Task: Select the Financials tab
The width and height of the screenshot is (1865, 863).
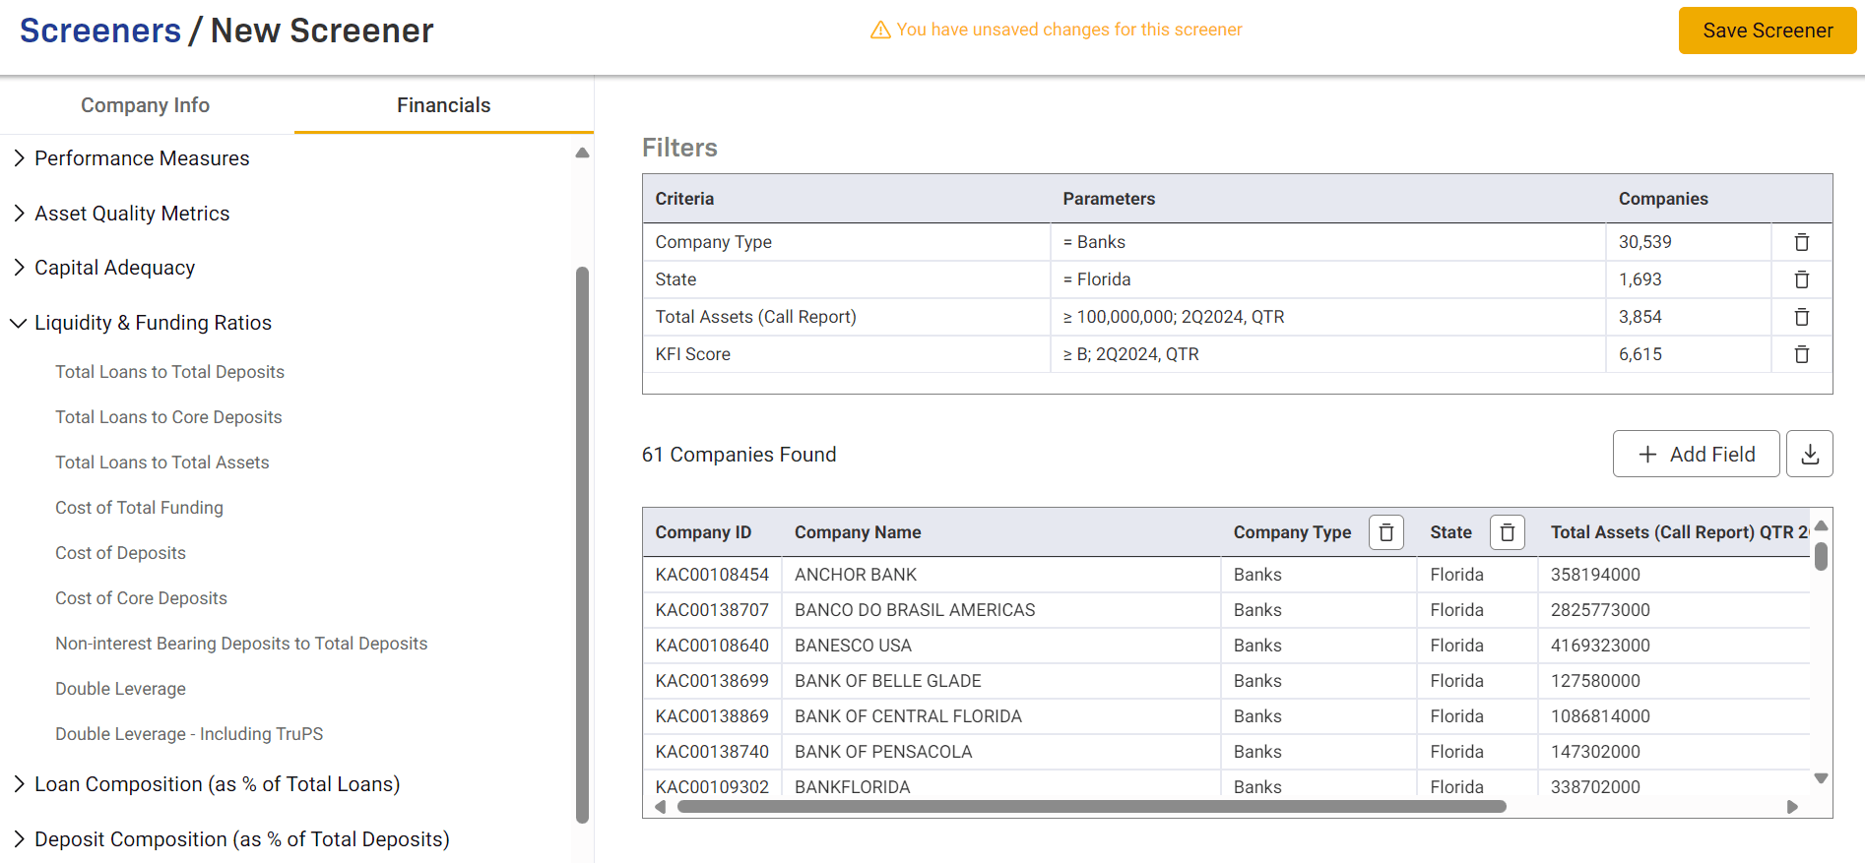Action: pos(443,105)
